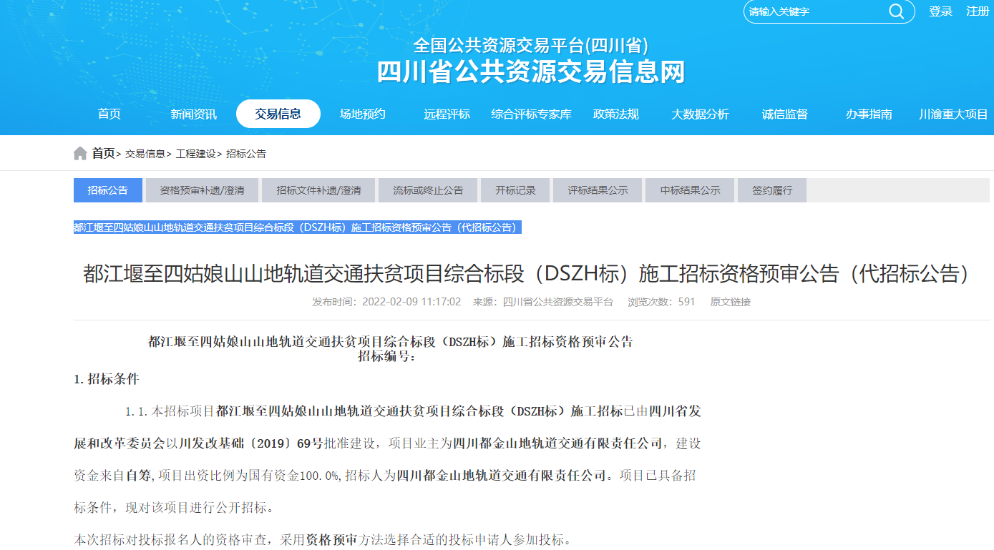
Task: Open 大数据分析 navigation item
Action: click(700, 114)
